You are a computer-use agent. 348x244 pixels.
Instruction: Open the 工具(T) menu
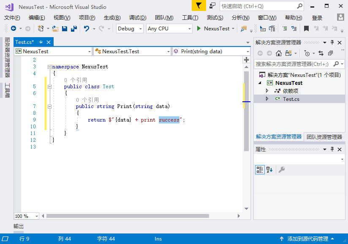click(190, 18)
